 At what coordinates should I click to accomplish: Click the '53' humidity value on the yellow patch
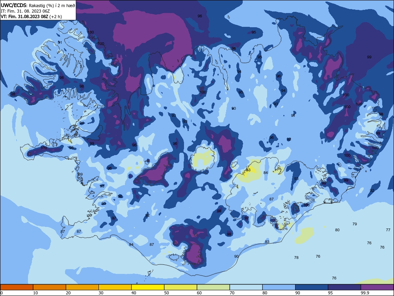tap(248, 170)
